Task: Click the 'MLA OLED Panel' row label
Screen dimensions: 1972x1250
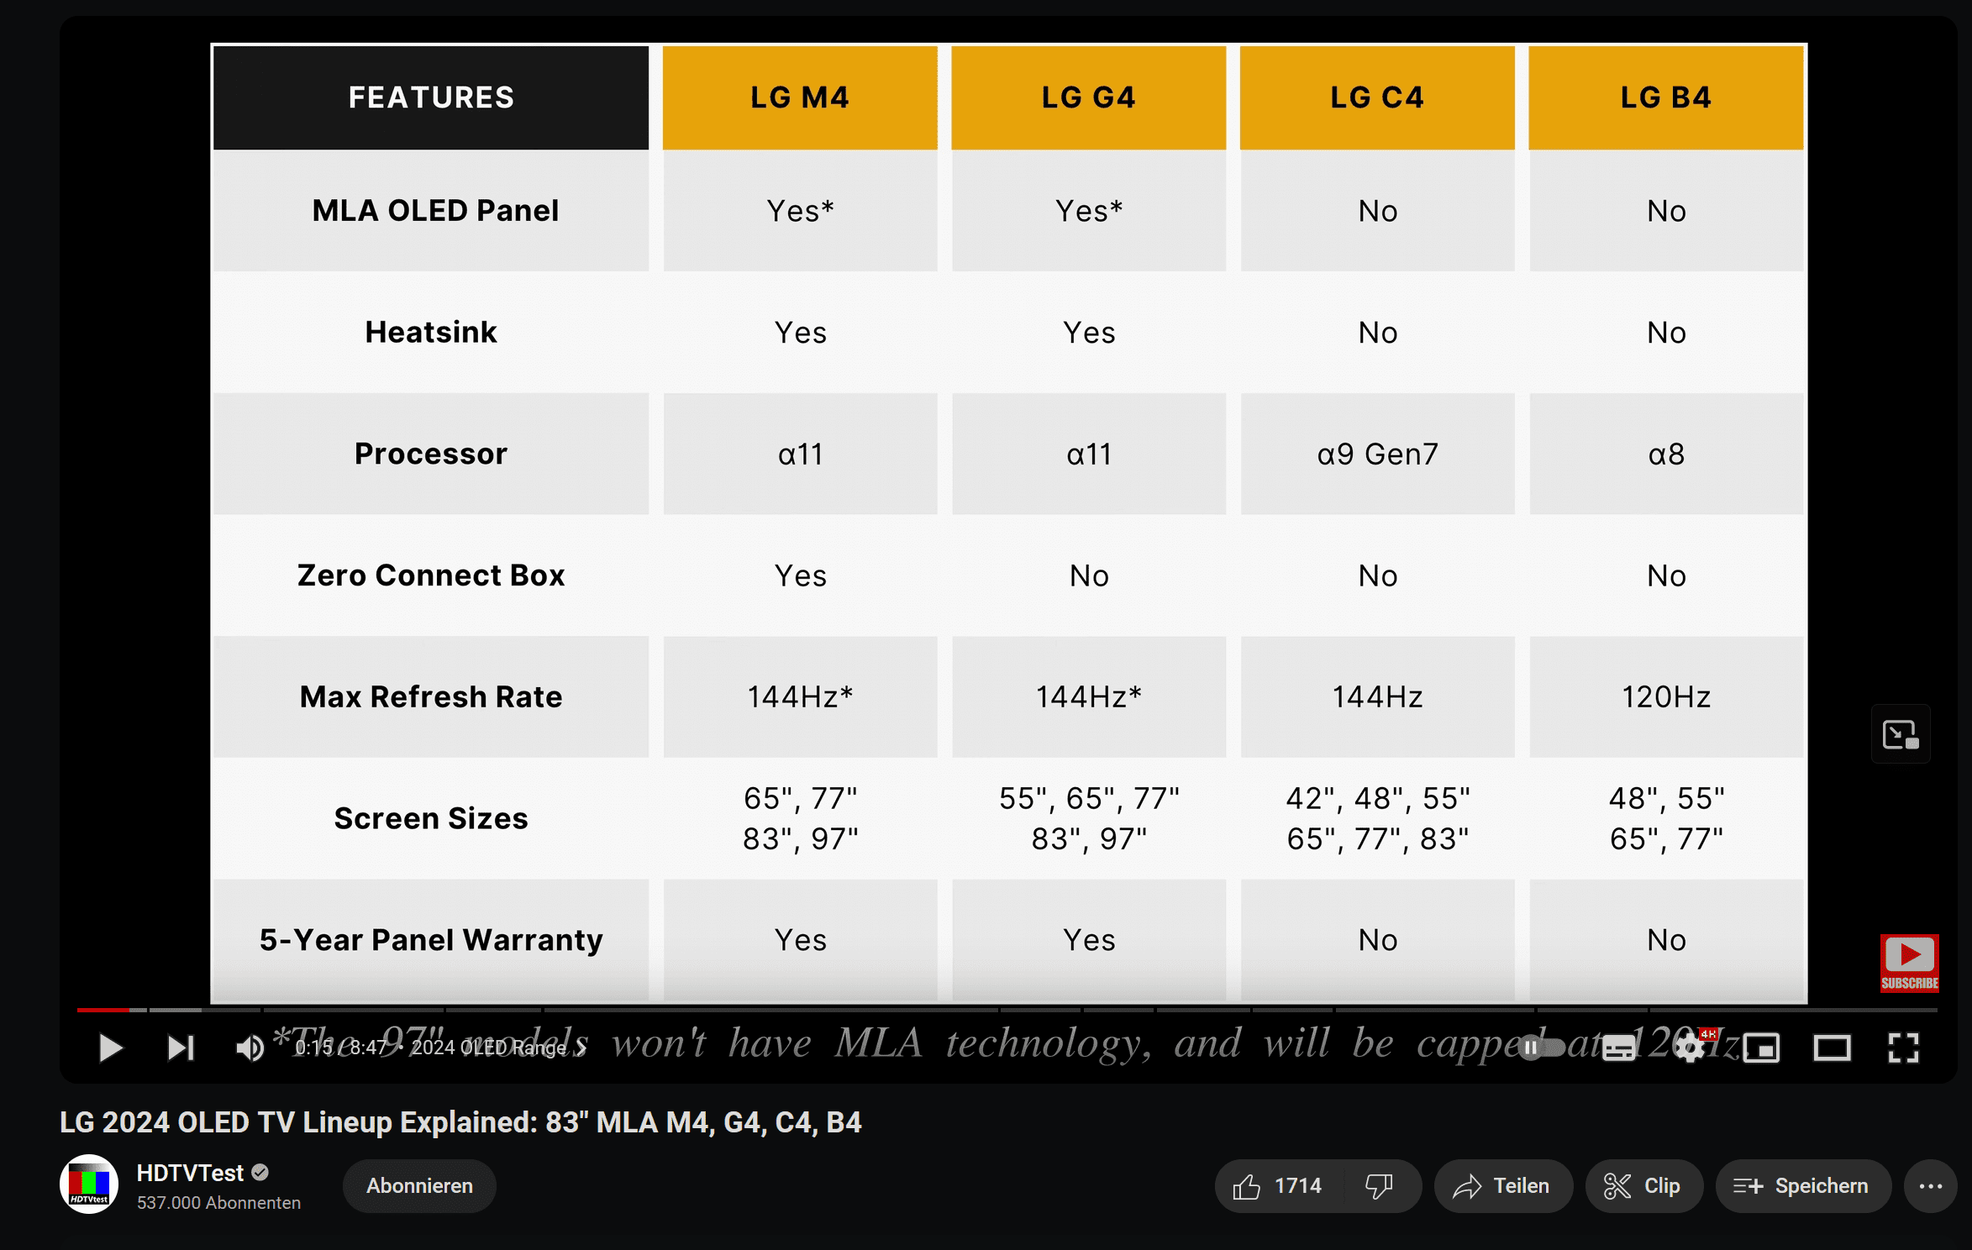Action: 434,210
